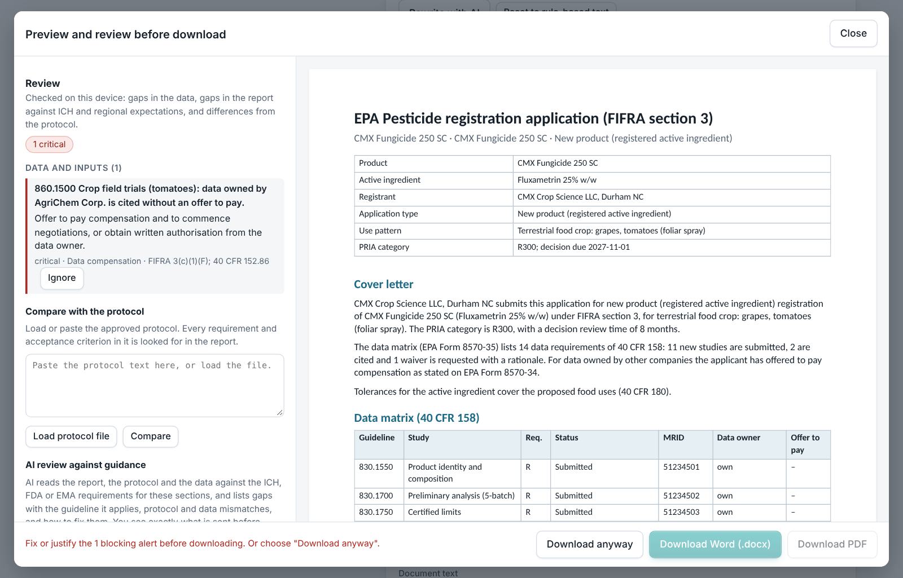The width and height of the screenshot is (903, 578).
Task: Click the 'PRIA category' row label
Action: 433,247
